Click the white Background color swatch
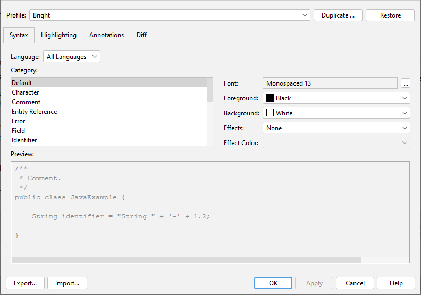The width and height of the screenshot is (421, 295). click(270, 113)
